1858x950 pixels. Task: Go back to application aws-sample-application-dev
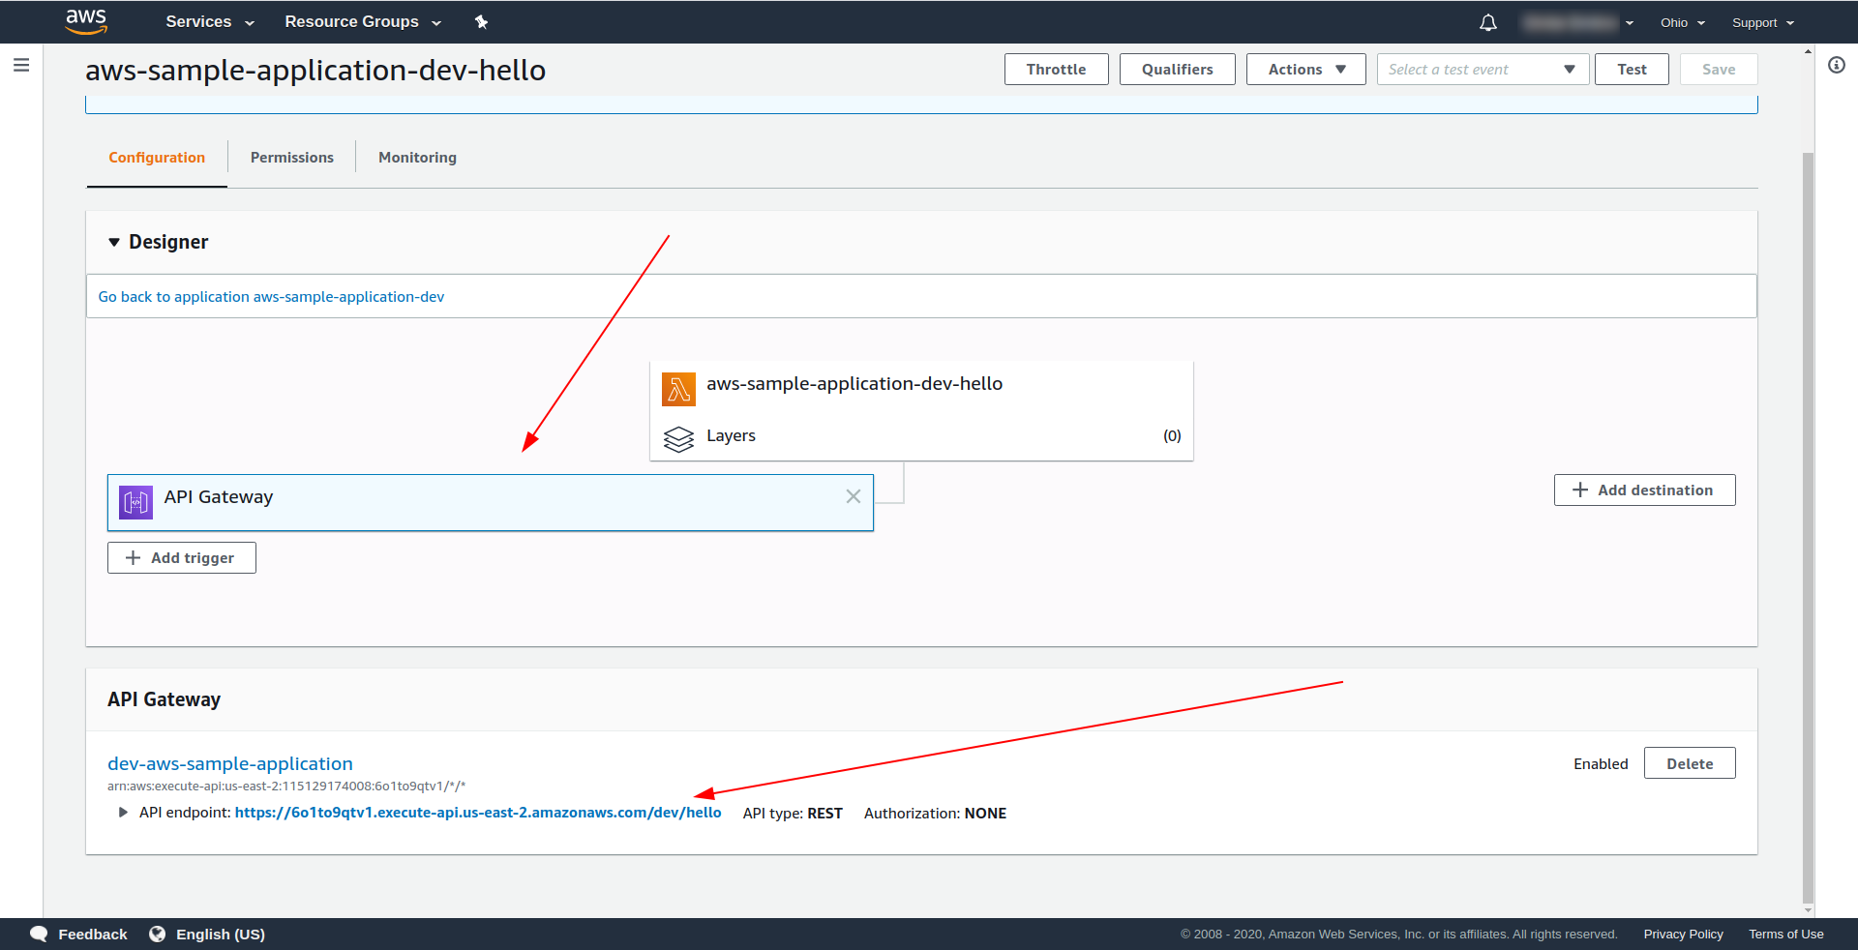click(x=271, y=297)
